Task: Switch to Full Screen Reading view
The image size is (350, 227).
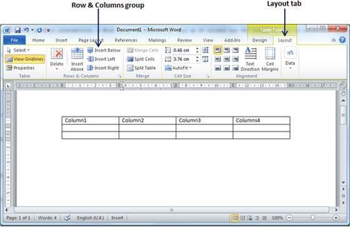Action: click(242, 218)
